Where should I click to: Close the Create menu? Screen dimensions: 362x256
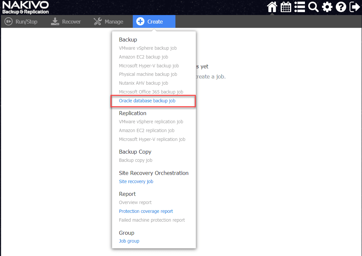[154, 22]
